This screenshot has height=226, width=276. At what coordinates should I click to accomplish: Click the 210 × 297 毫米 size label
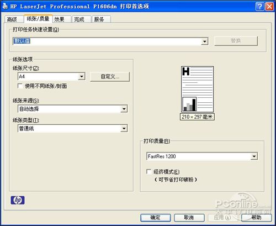point(197,117)
